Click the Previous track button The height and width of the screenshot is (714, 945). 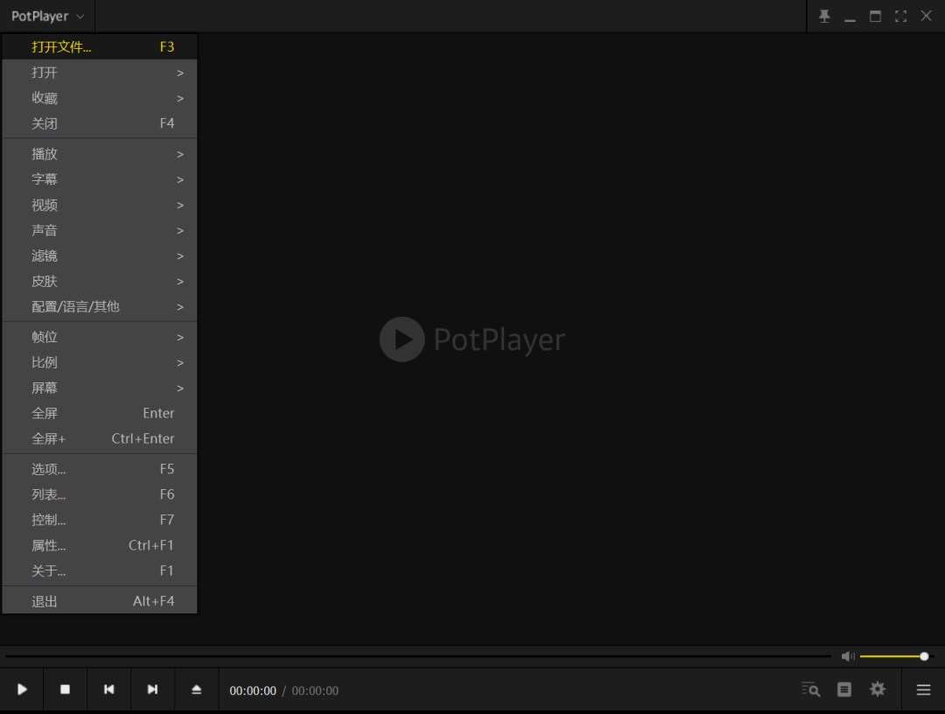(x=108, y=689)
